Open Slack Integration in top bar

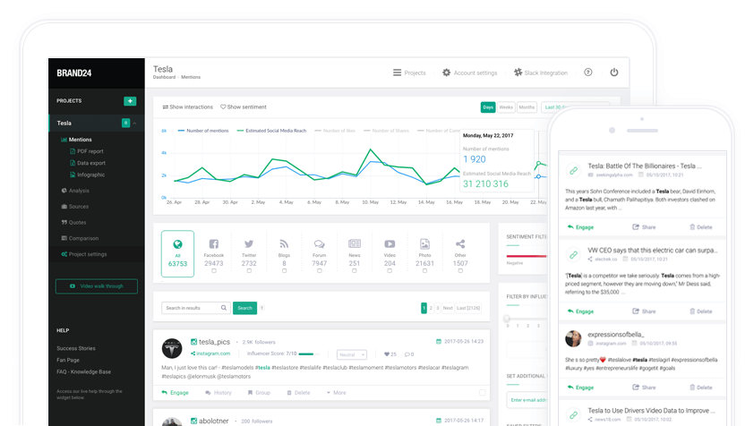(x=541, y=72)
